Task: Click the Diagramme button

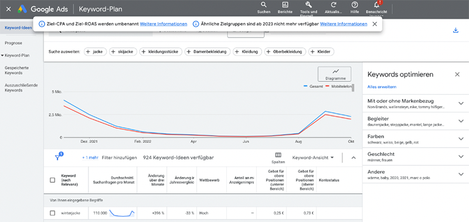Action: [334, 74]
